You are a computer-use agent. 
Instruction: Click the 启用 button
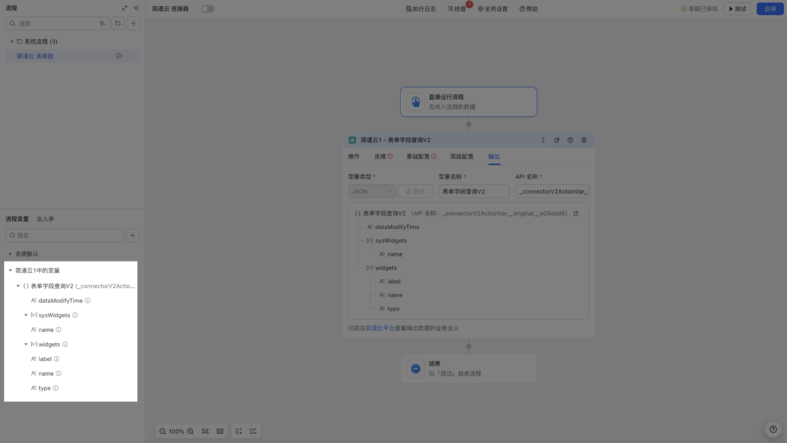[x=770, y=9]
